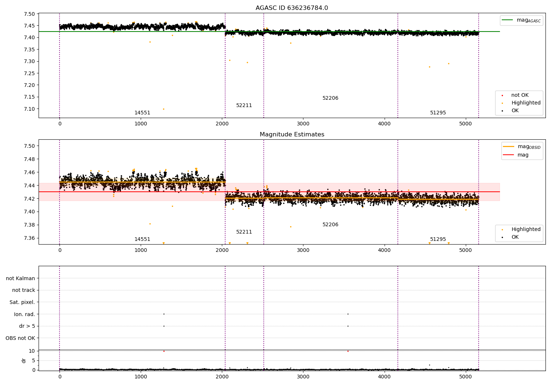
Task: Click the 7.42 y-axis tick label
Action: point(29,199)
